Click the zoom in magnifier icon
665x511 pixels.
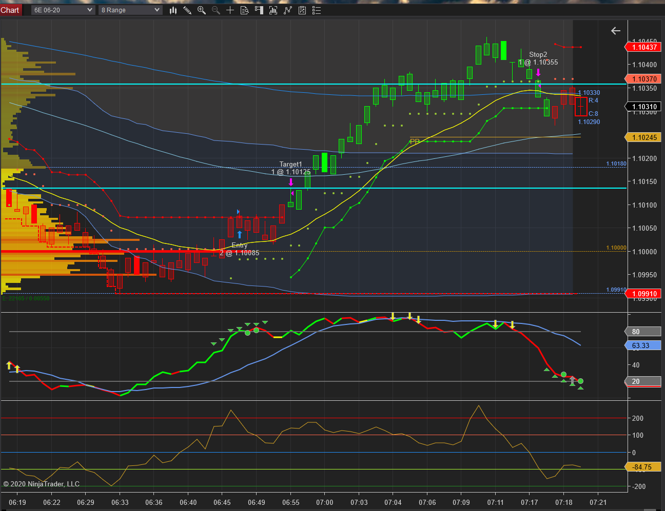click(x=202, y=10)
